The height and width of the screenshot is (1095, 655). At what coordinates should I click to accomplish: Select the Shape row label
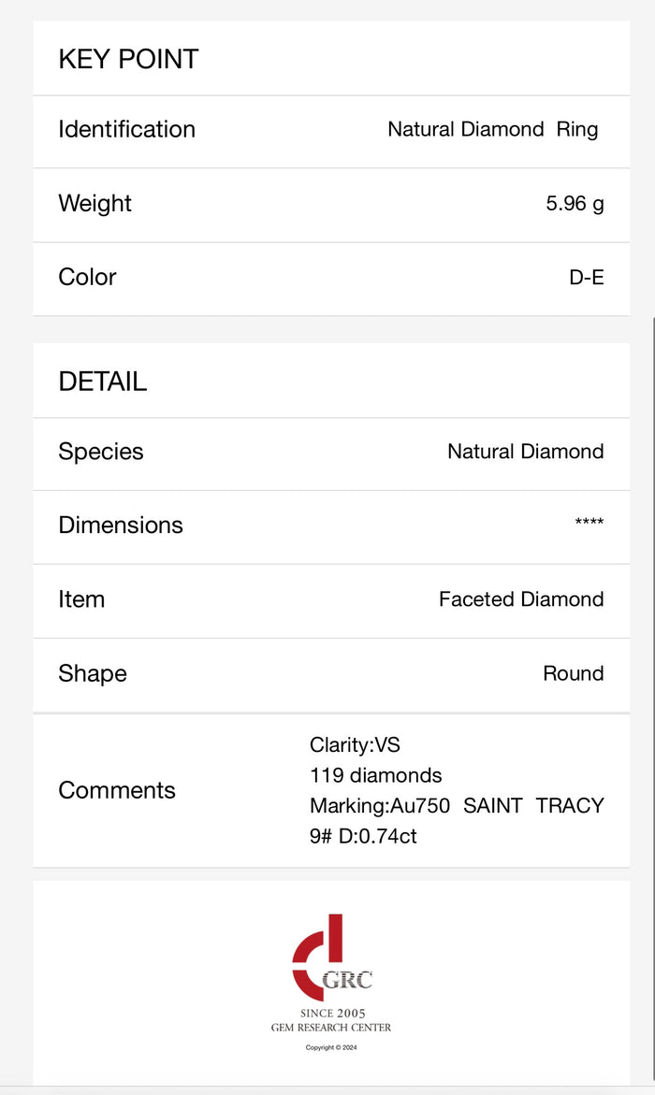[92, 673]
